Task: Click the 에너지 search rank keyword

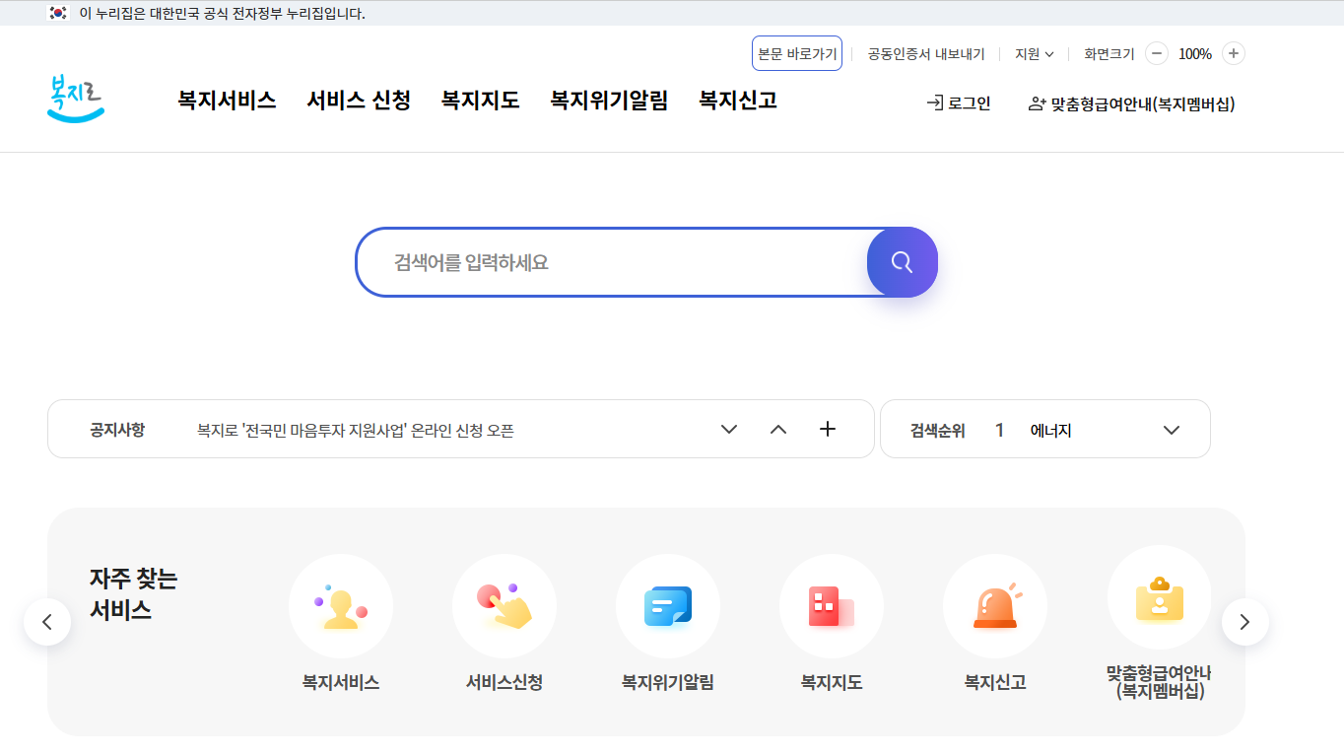Action: click(1050, 431)
